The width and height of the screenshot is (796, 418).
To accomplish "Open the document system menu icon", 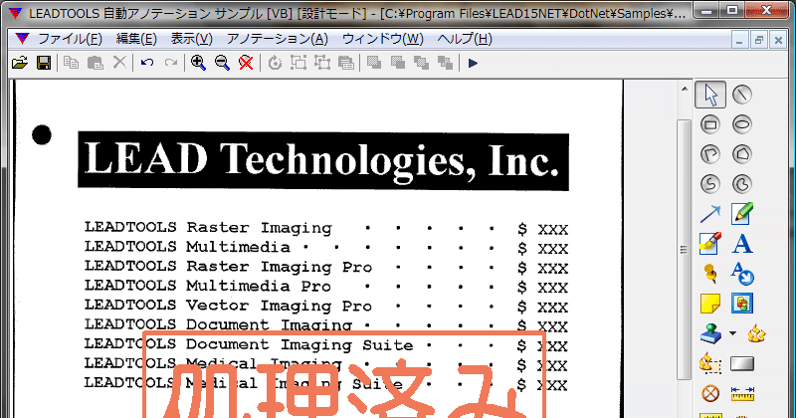I will click(x=22, y=39).
